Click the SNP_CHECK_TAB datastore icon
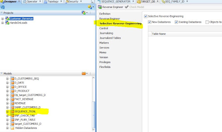Viewport: 222px width, 132px height. [x=12, y=116]
